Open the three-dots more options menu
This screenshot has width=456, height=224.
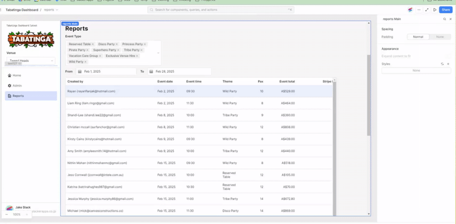point(419,10)
